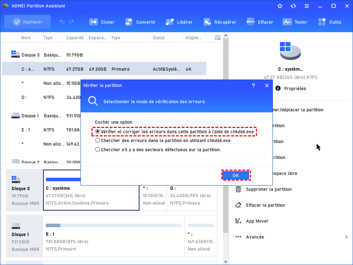
Task: Click the help question mark in dialog
Action: (x=253, y=86)
